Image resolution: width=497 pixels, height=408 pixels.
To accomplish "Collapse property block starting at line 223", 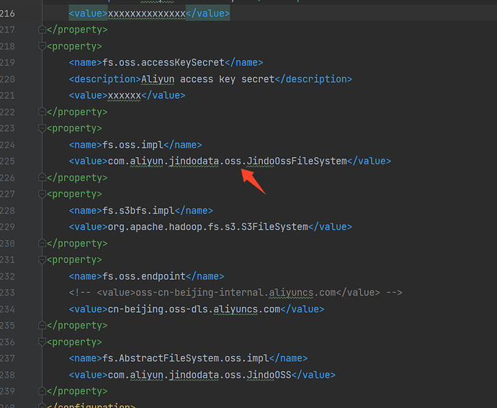I will tap(42, 128).
